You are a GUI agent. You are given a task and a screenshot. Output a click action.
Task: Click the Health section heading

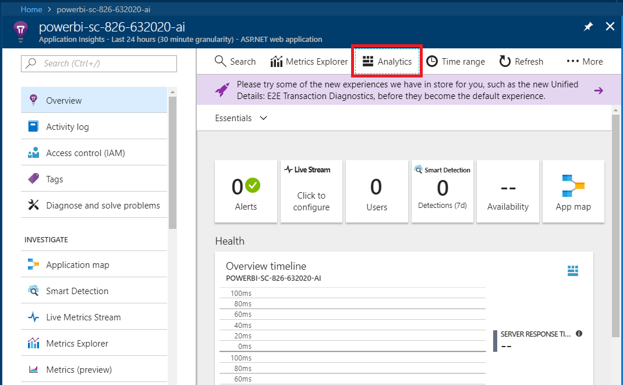[229, 241]
